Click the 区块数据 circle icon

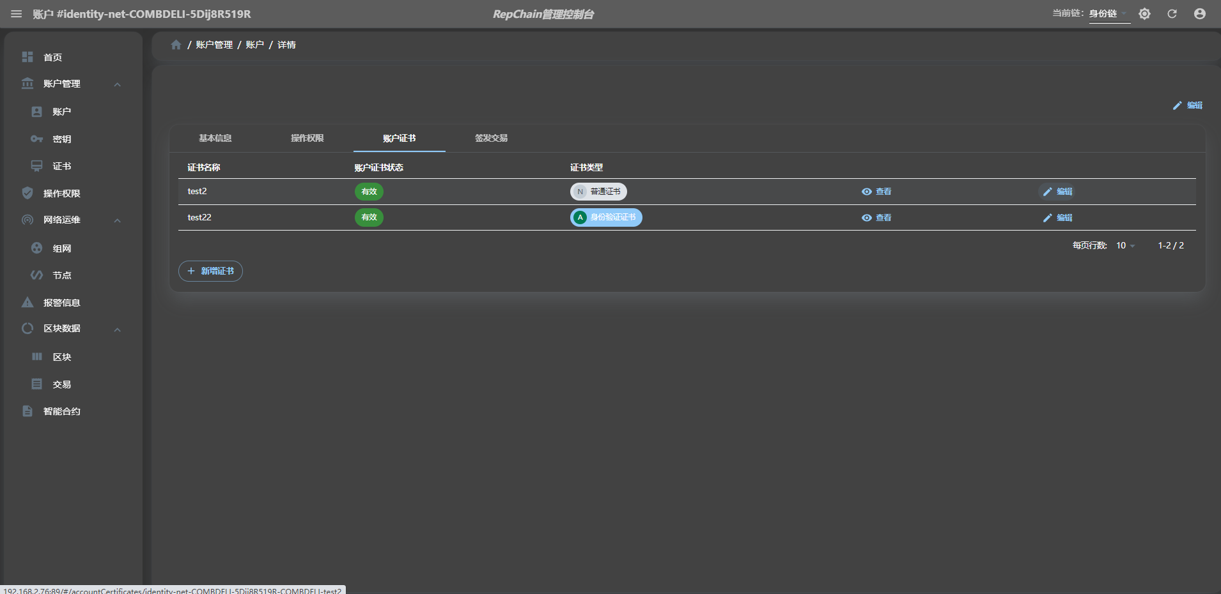coord(27,328)
